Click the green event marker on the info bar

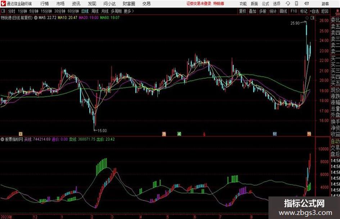pos(179,134)
